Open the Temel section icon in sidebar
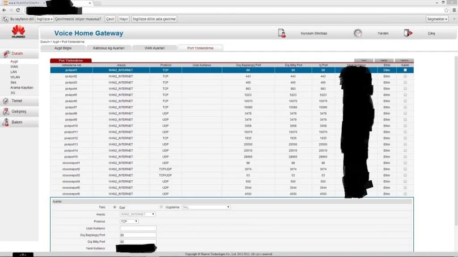This screenshot has height=257, width=458. click(x=6, y=101)
